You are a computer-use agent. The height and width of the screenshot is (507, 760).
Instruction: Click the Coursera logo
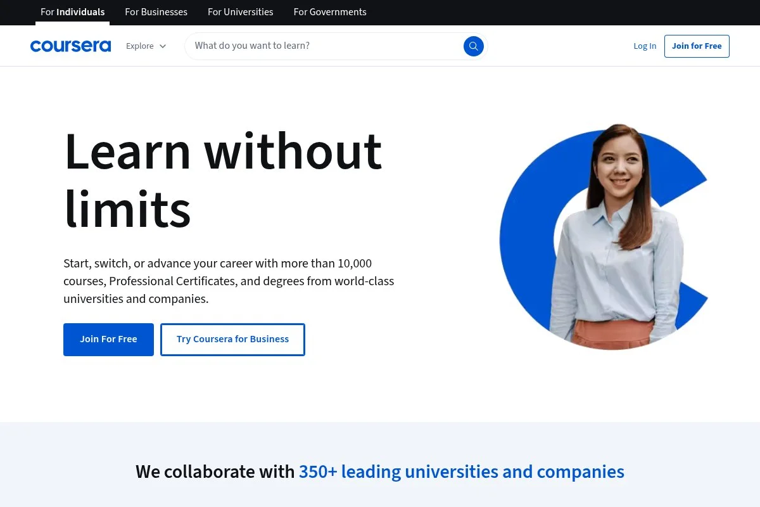pos(70,46)
